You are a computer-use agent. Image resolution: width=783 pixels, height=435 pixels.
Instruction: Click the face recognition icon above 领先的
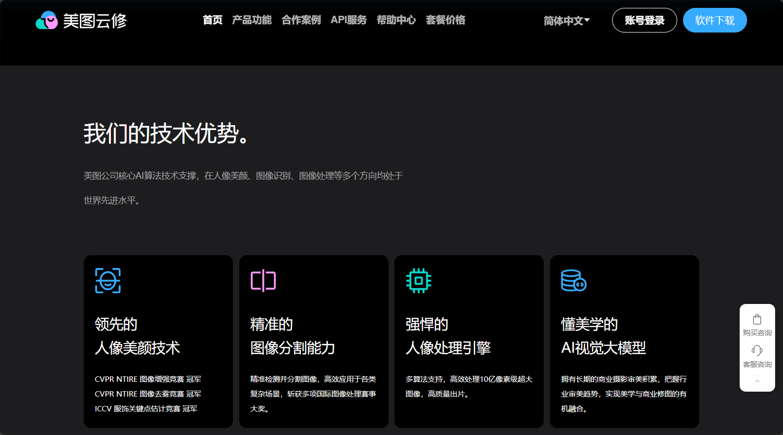[x=108, y=280]
